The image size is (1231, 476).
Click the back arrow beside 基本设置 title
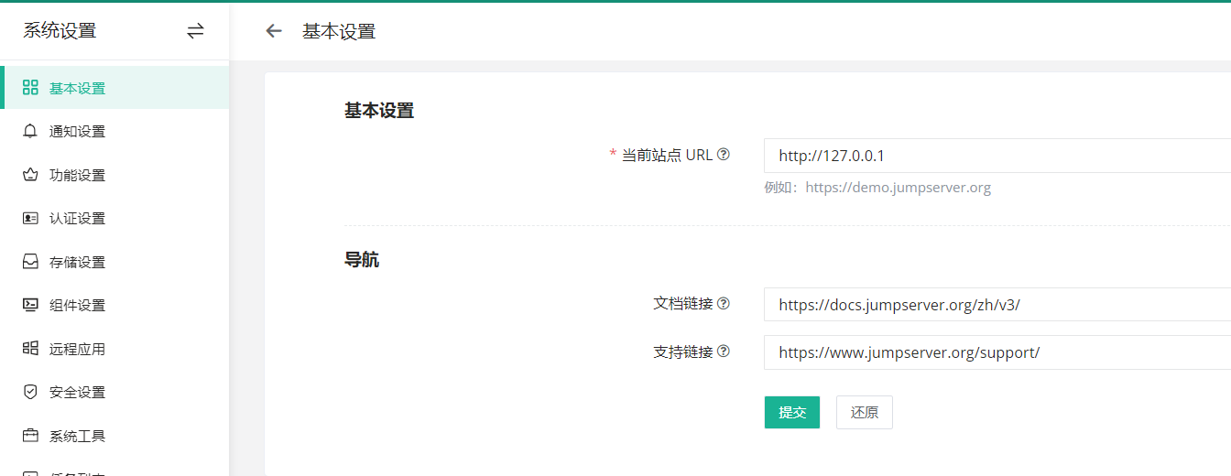(x=273, y=31)
